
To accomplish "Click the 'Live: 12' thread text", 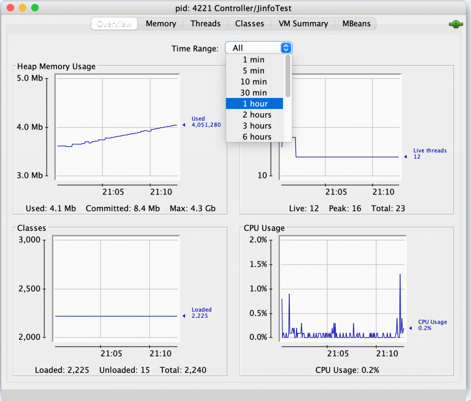I will point(304,208).
